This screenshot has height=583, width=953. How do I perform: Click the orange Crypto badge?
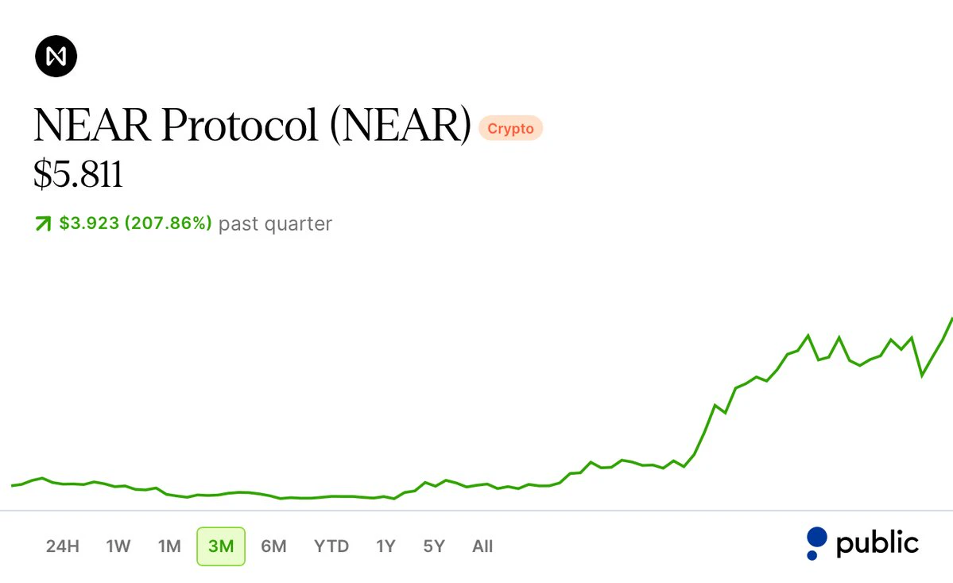510,128
